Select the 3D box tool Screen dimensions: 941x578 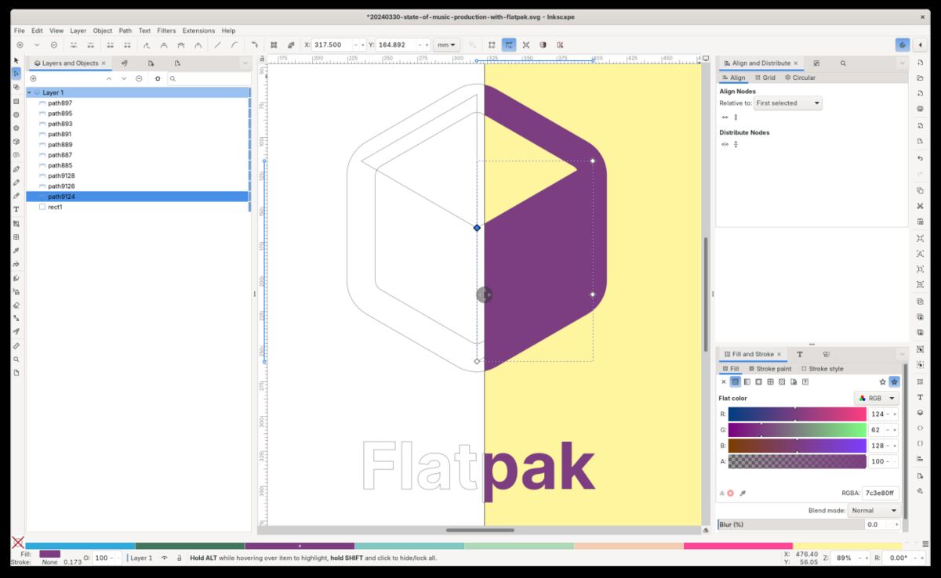16,139
